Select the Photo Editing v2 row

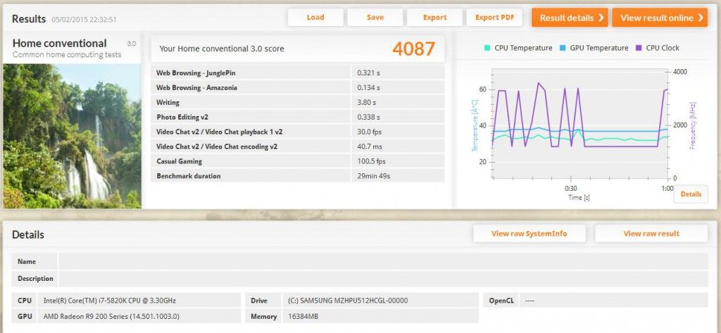[298, 117]
